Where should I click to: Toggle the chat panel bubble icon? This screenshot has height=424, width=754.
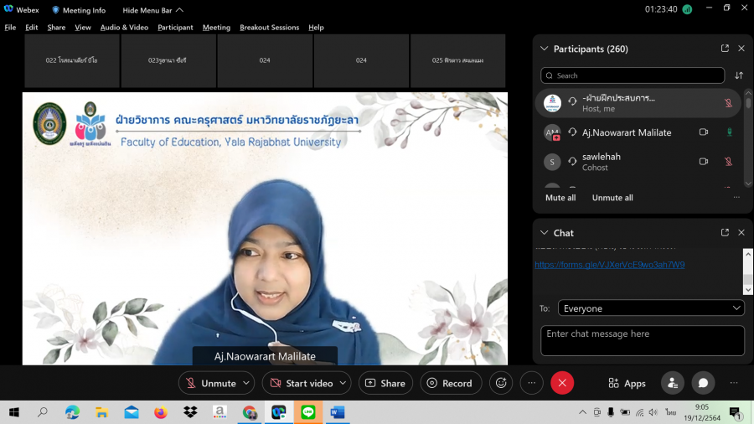(x=703, y=383)
